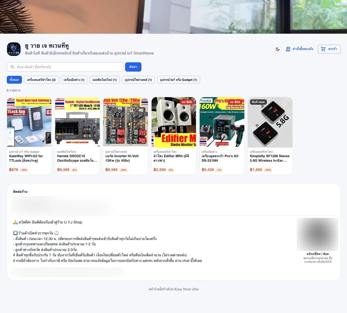Click ลำโพง Edifier MR4 product title
This screenshot has width=347, height=313.
[171, 158]
